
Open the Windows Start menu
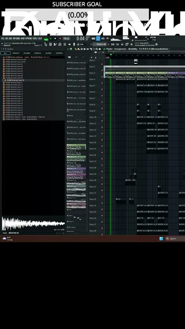[x=161, y=239]
